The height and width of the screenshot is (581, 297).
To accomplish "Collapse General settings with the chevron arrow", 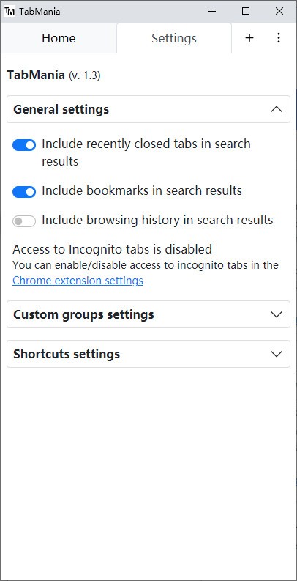I will [x=277, y=110].
